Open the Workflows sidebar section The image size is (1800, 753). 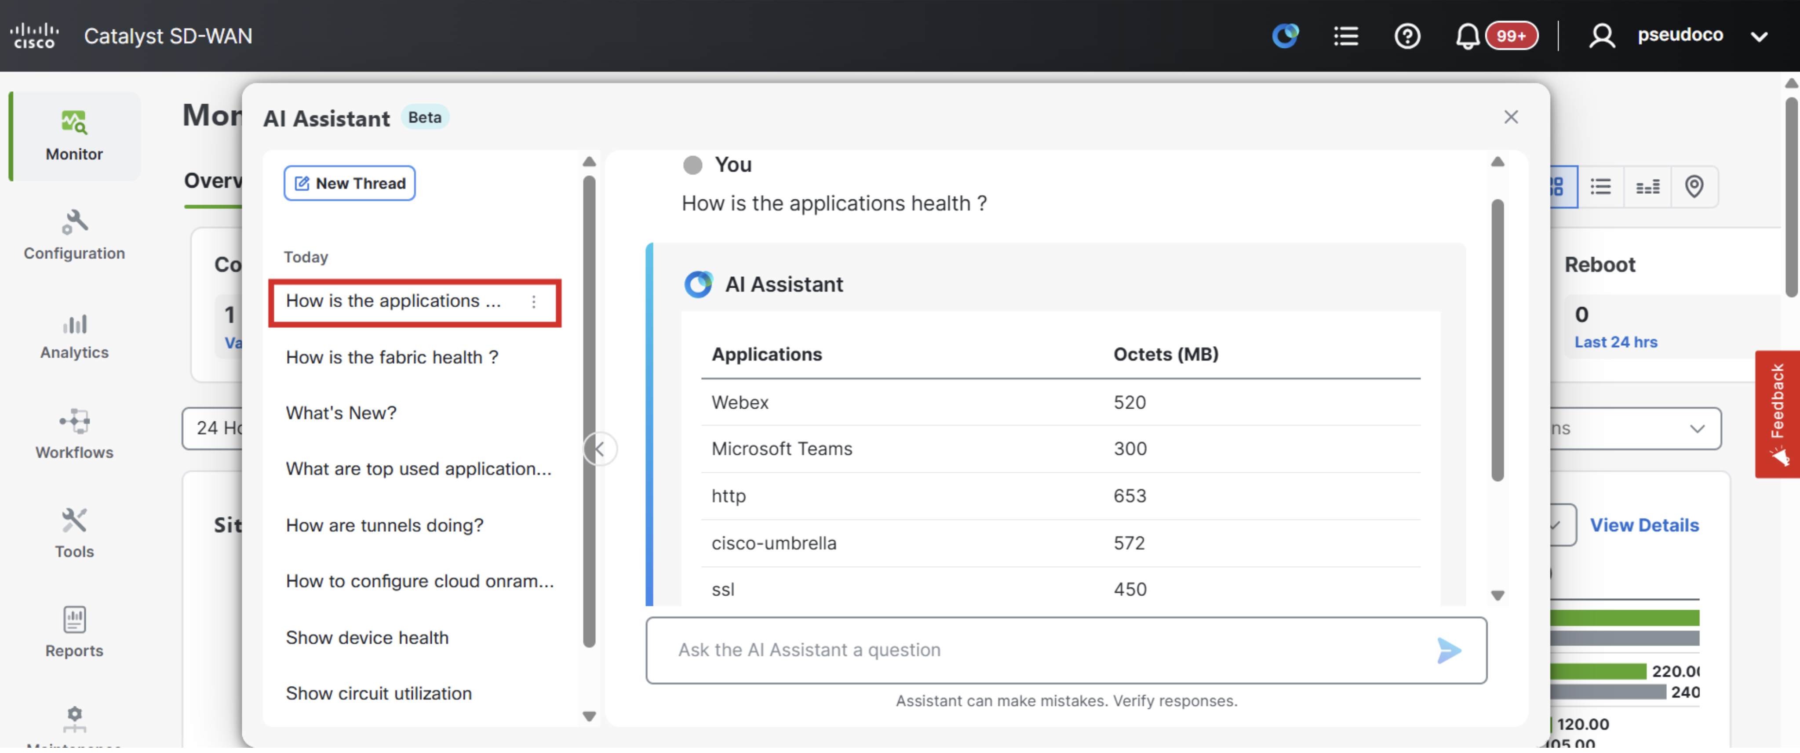[74, 434]
